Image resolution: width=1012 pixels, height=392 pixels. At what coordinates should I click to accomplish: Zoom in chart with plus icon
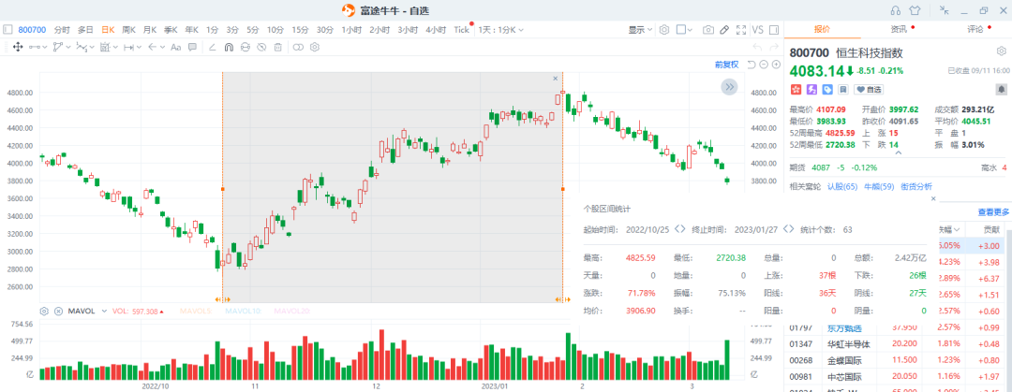777,65
